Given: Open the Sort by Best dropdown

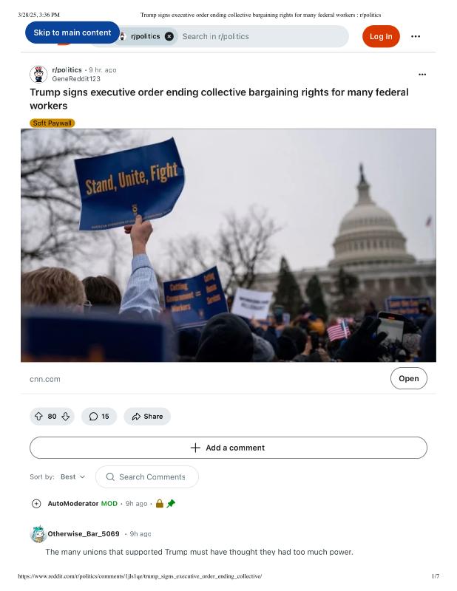Looking at the screenshot, I should pos(72,477).
